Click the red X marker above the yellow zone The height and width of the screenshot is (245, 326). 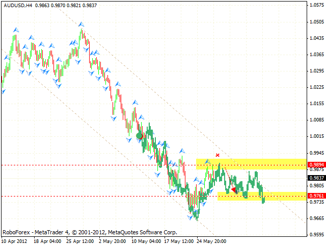(x=218, y=155)
